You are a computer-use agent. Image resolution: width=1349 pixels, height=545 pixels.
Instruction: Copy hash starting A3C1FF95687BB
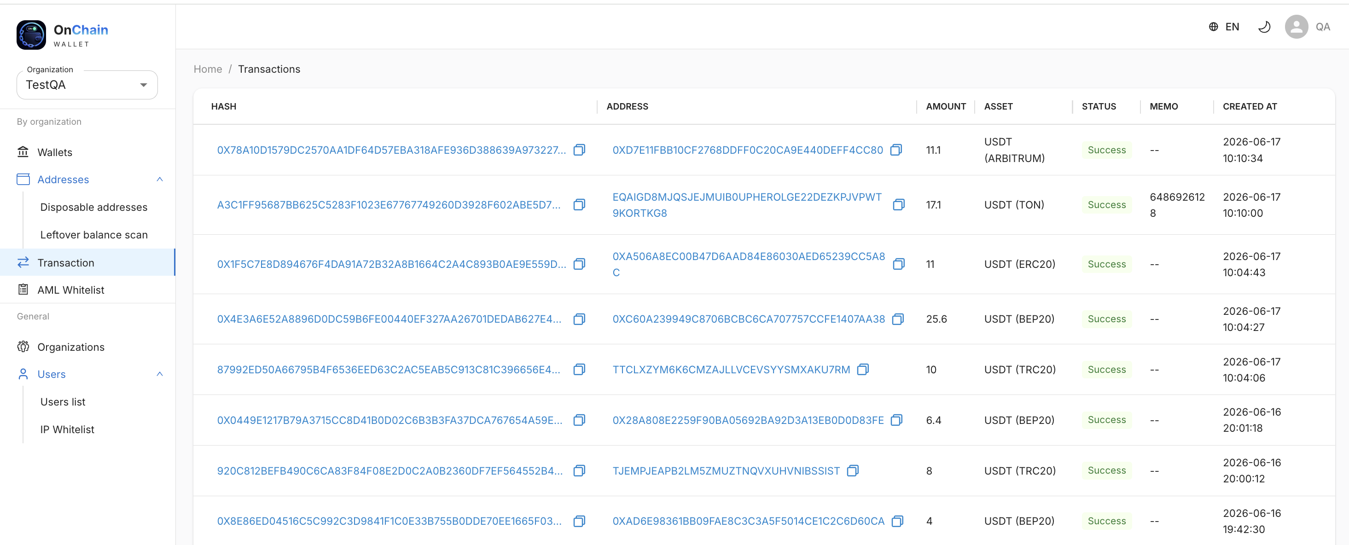pos(579,205)
